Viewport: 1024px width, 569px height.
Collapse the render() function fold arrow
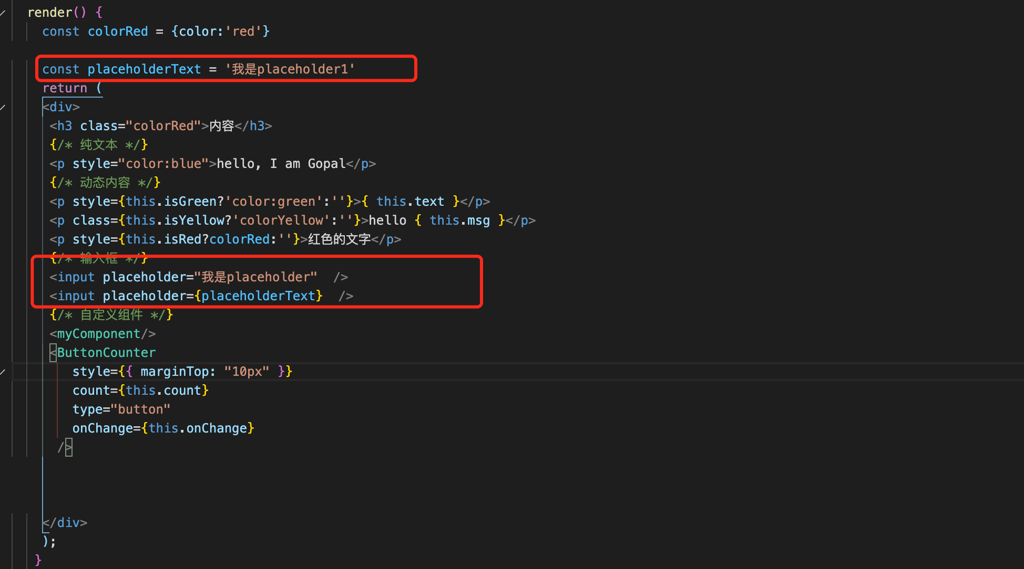[3, 13]
